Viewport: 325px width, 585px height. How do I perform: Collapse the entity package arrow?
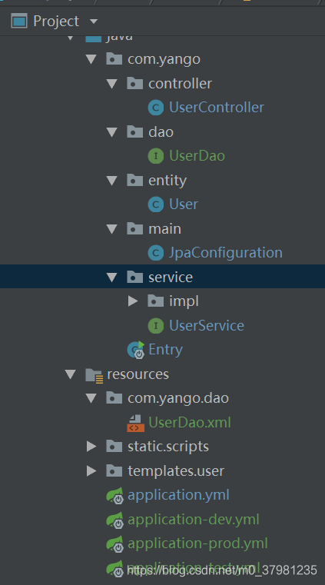coord(112,180)
